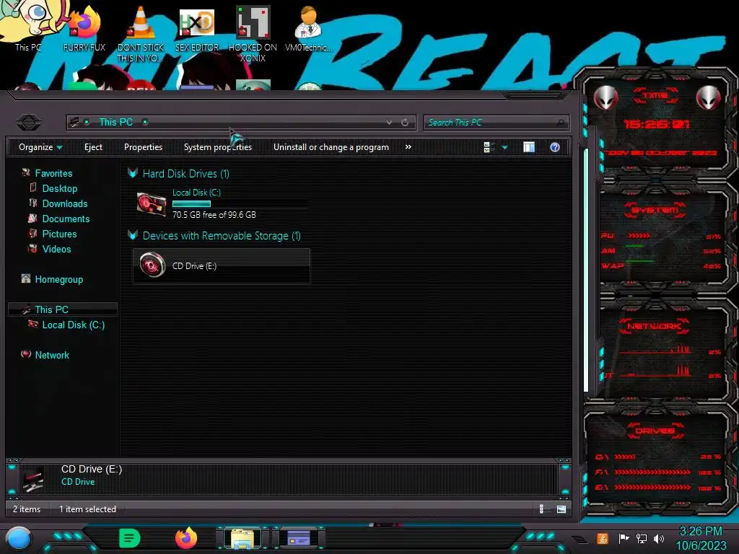Click the NETWORK gadget header
Viewport: 739px width, 554px height.
[x=655, y=326]
